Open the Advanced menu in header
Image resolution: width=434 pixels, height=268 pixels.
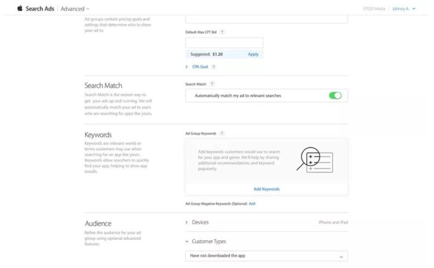pos(75,8)
